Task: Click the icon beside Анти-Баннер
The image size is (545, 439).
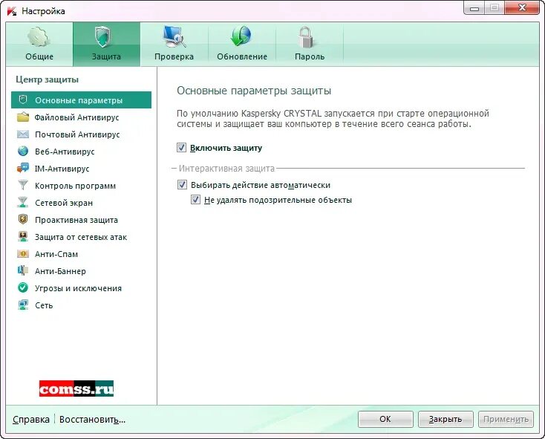Action: coord(23,271)
